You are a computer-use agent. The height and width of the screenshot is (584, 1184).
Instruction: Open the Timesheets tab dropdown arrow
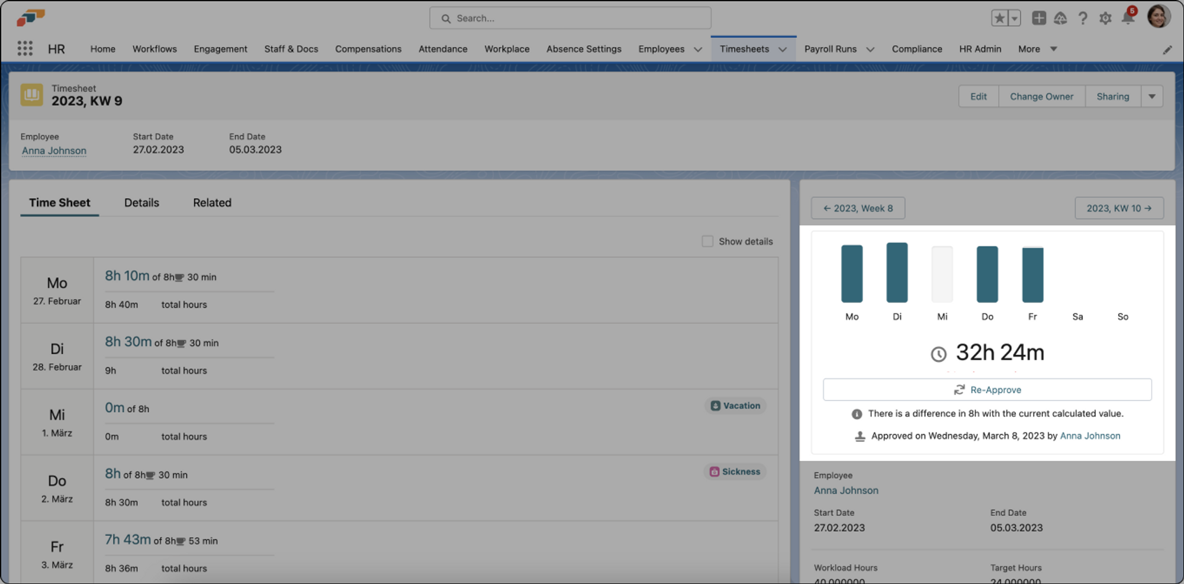coord(784,49)
